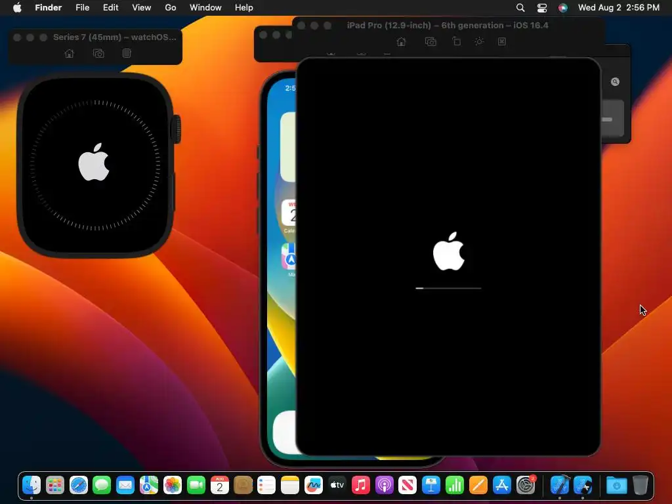Image resolution: width=672 pixels, height=504 pixels.
Task: Click the rounded-rectangle icon in the Series 7 window toolbar
Action: pyautogui.click(x=127, y=53)
